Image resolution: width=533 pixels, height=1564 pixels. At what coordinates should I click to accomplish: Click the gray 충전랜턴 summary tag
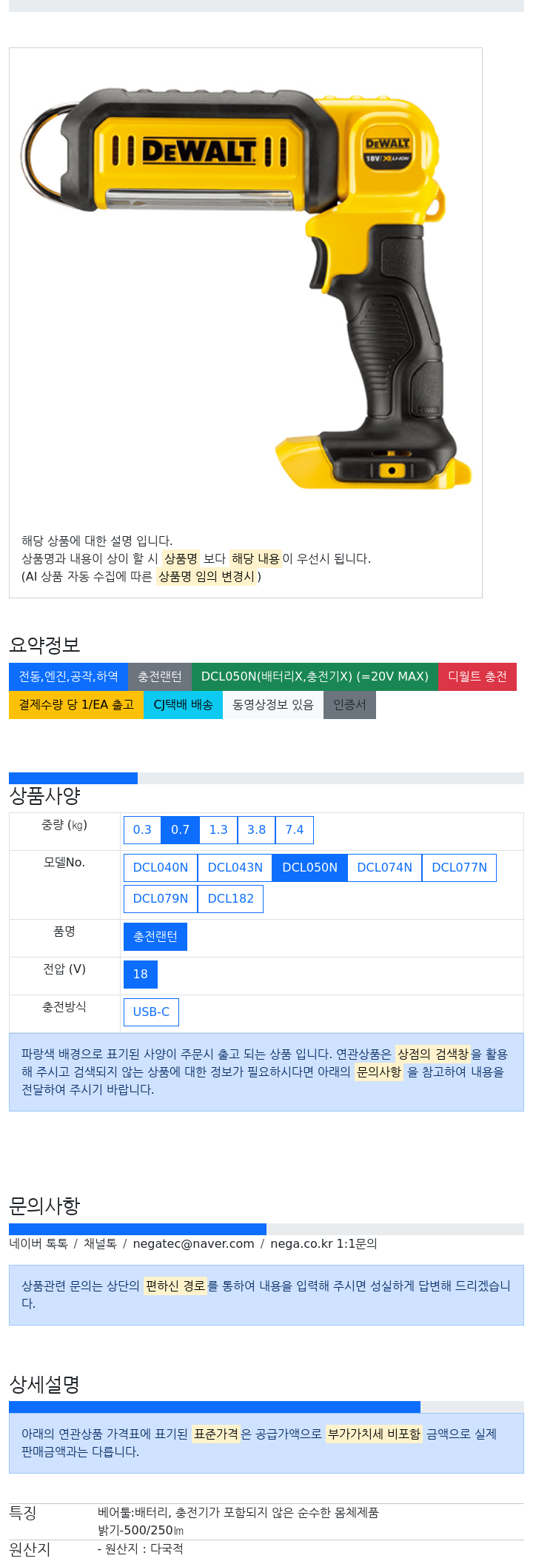[x=160, y=677]
